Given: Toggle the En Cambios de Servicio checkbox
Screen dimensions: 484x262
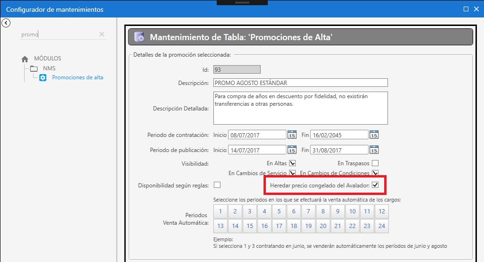Looking at the screenshot, I should (x=292, y=173).
